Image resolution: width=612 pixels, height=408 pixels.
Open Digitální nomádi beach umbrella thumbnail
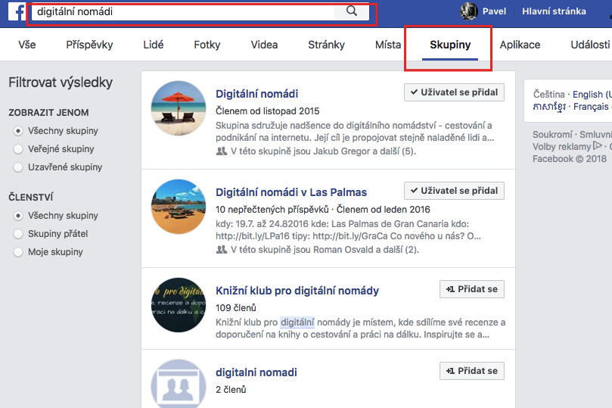tap(179, 108)
